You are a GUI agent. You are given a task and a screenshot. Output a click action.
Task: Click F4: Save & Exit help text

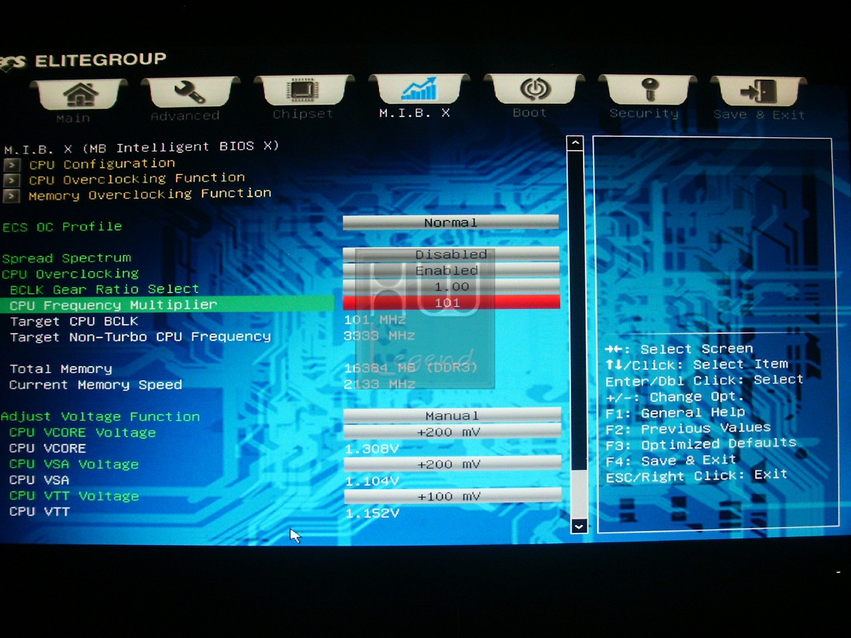click(671, 461)
